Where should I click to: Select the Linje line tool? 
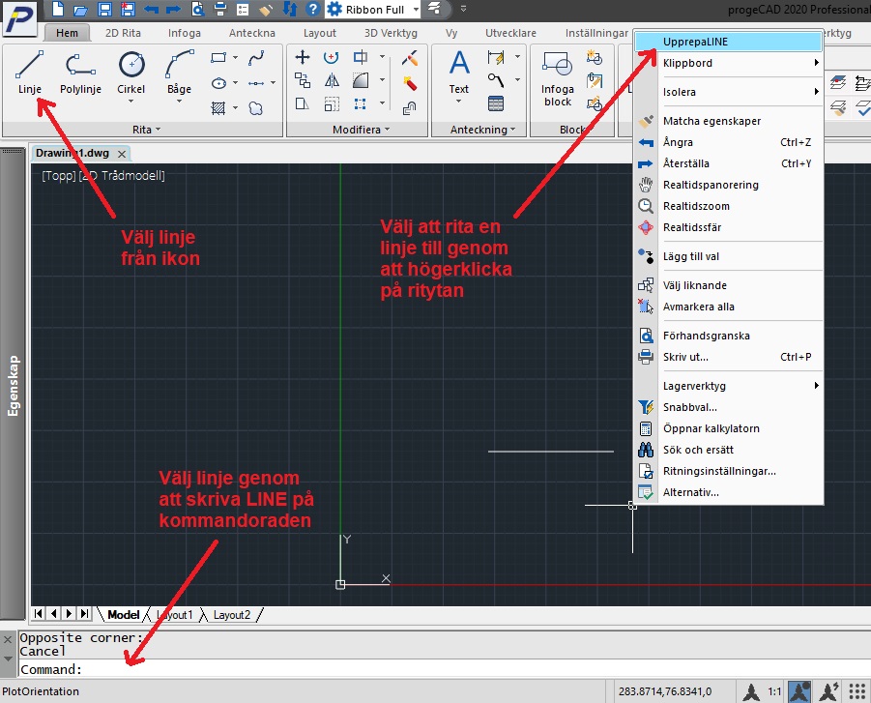click(x=29, y=73)
